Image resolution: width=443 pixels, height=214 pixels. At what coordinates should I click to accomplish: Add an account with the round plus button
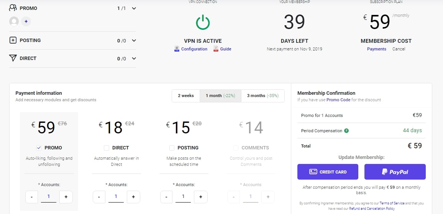pos(26,21)
